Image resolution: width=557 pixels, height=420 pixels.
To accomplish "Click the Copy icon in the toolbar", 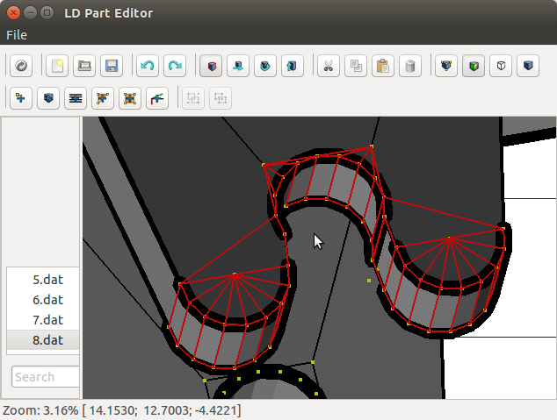I will pos(355,66).
